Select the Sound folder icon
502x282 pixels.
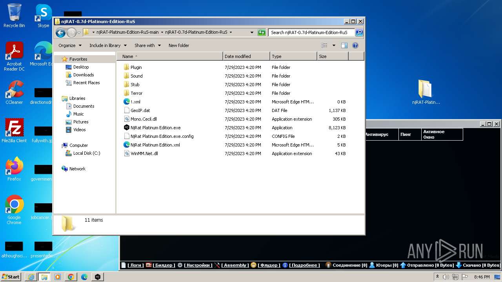pyautogui.click(x=126, y=76)
